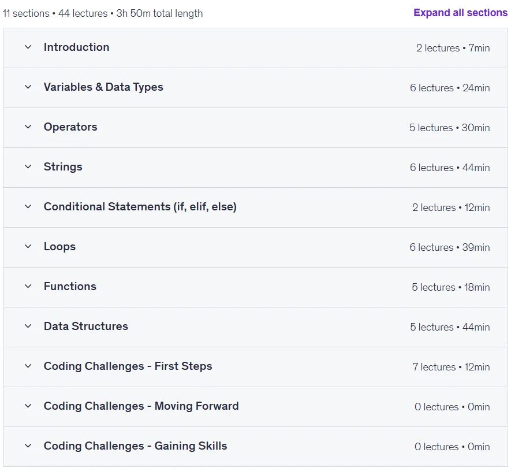Open the Conditional Statements chevron arrow
The width and height of the screenshot is (511, 471).
pos(28,206)
